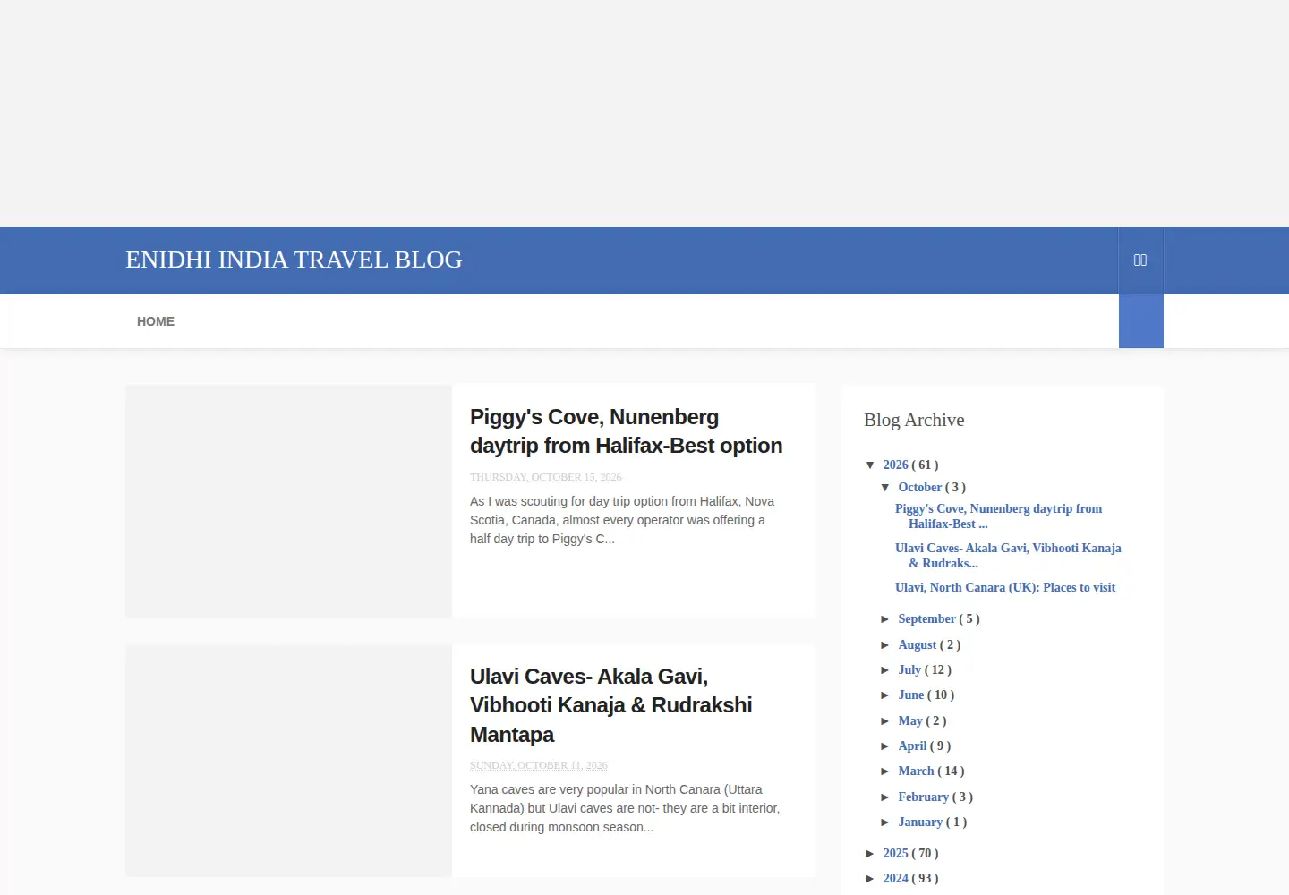Expand the February archive arrow
Viewport: 1289px width, 895px height.
click(x=885, y=797)
